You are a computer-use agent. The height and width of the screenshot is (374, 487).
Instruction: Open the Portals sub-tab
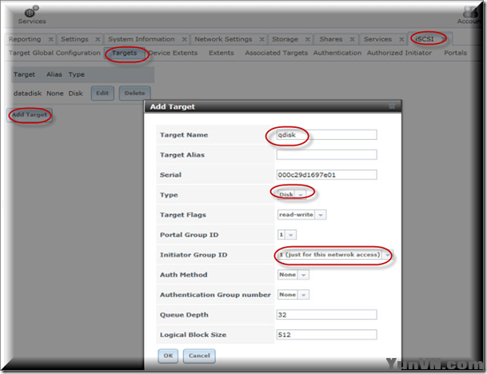[x=455, y=53]
